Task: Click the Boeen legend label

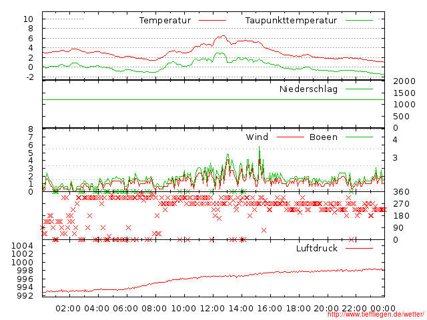Action: point(324,137)
